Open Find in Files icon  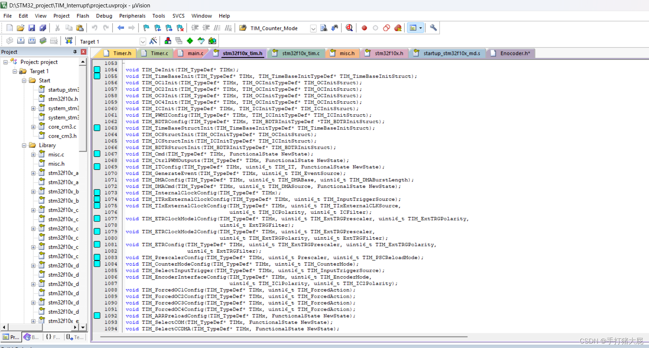[x=243, y=28]
